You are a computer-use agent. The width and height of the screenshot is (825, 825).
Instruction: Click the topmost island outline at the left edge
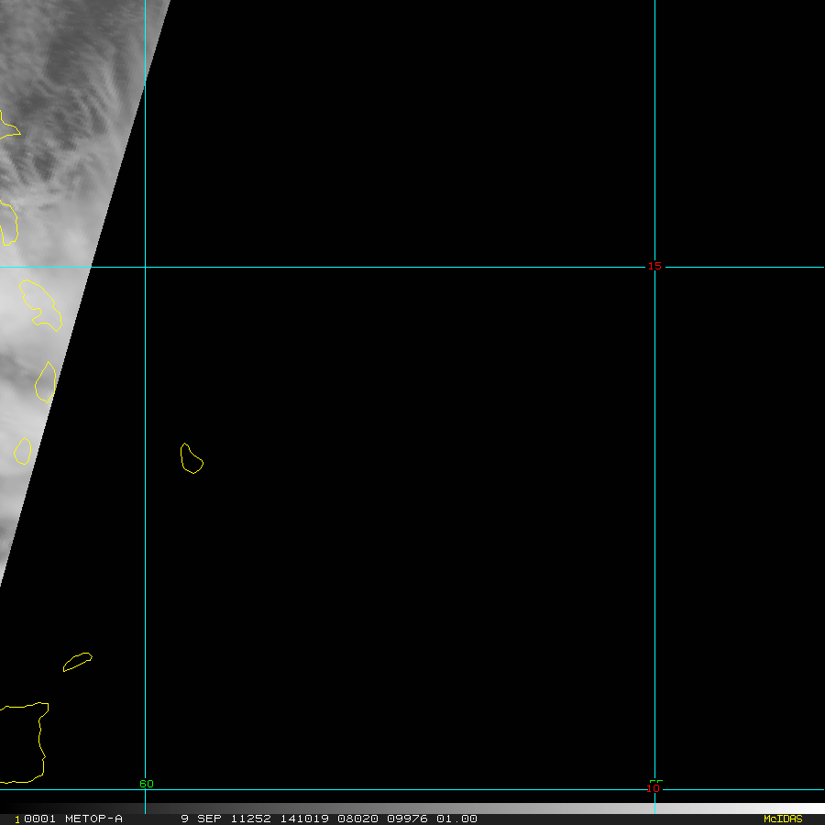tap(7, 126)
